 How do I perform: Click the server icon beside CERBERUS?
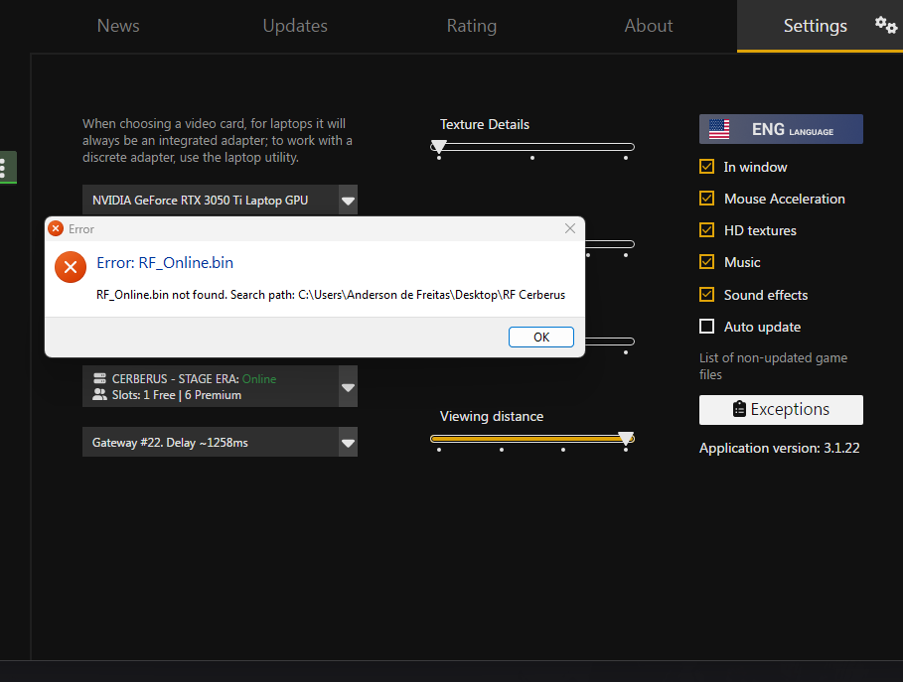(x=99, y=379)
